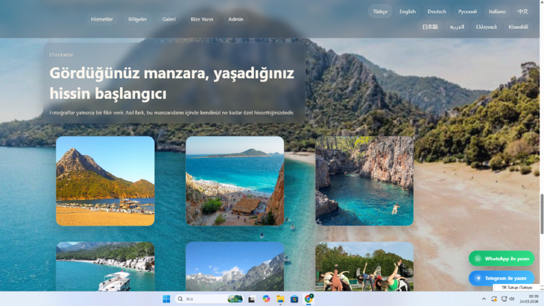The height and width of the screenshot is (306, 544).
Task: Open Microsoft Store from taskbar
Action: tap(294, 298)
